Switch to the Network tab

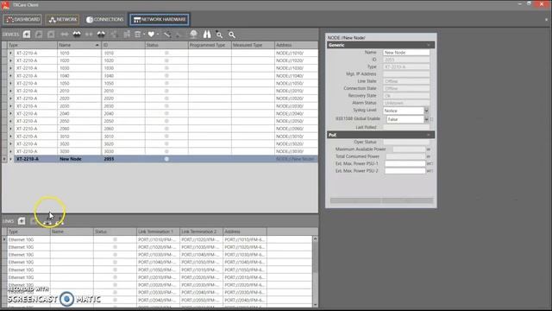tap(63, 19)
